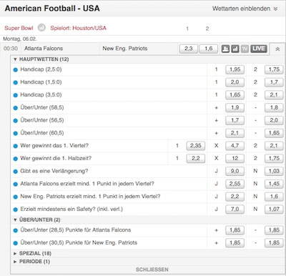The width and height of the screenshot is (286, 276).
Task: Bet on Atlanta Falcons odds 2,3
Action: pos(189,49)
